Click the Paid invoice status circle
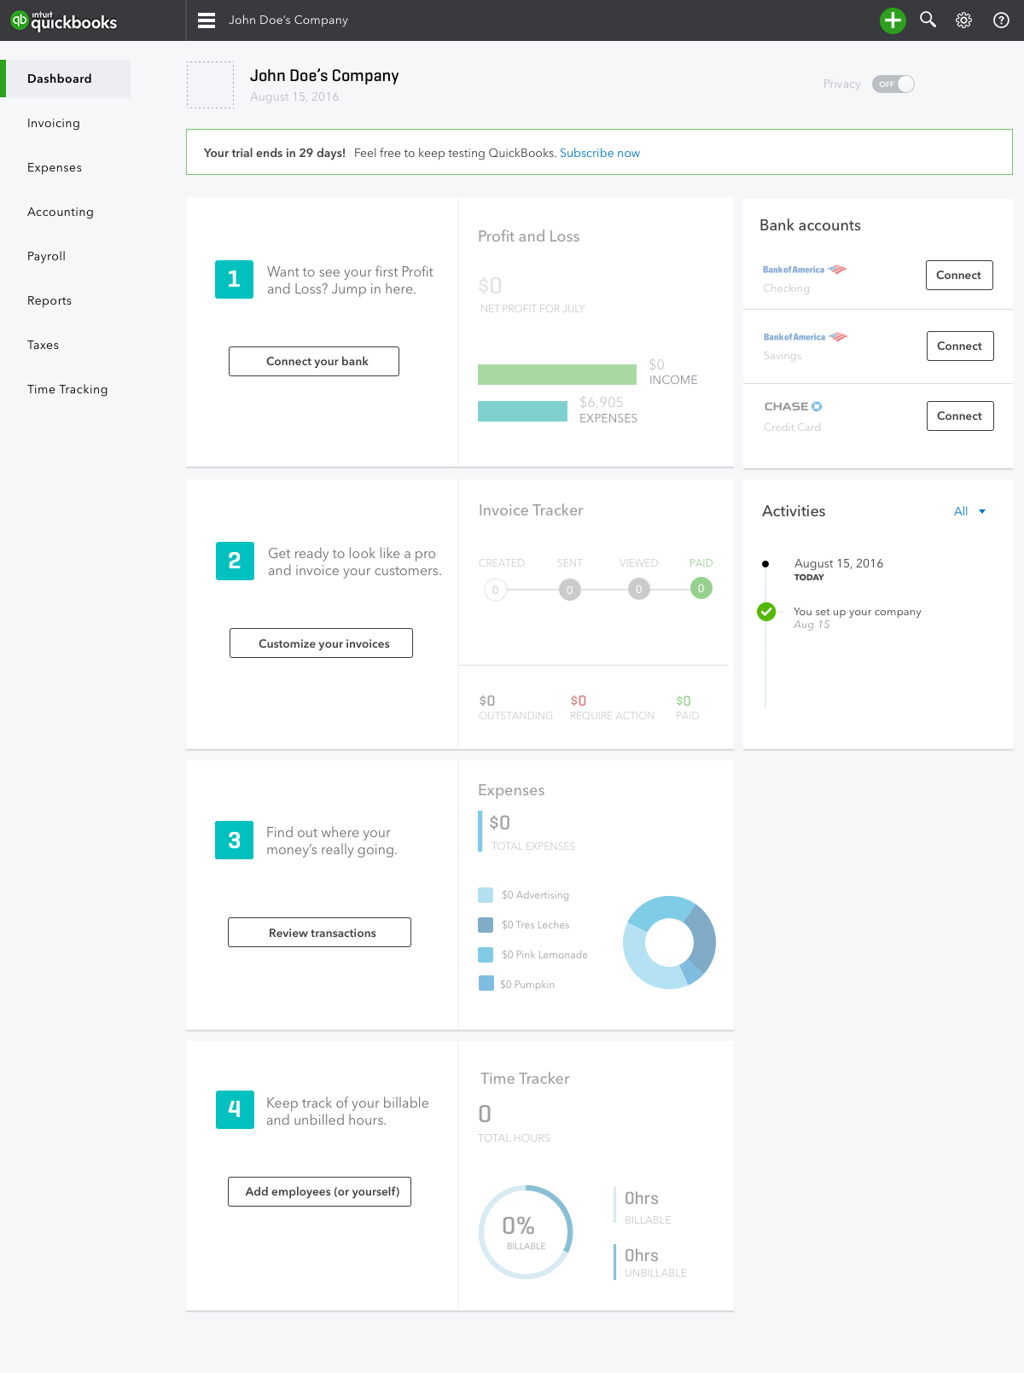 [701, 588]
